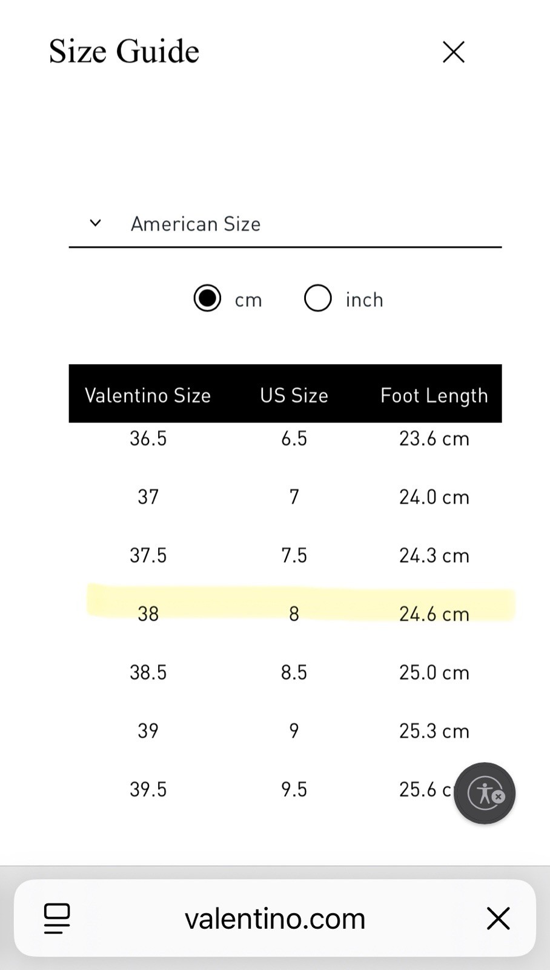550x970 pixels.
Task: Select Valentino size 36.5 cell
Action: point(148,438)
